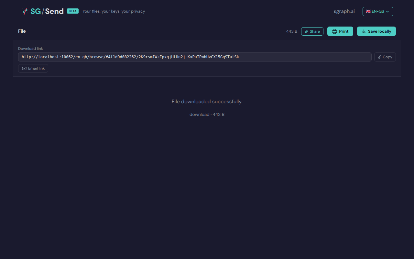Click the SG/Send logo icon
Viewport: 414px width, 259px height.
tap(25, 11)
